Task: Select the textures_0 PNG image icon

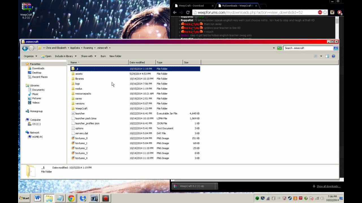Action: [73, 138]
